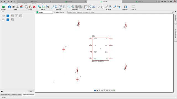This screenshot has height=99, width=177.
Task: Click the new tab plus button
Action: 159,2
